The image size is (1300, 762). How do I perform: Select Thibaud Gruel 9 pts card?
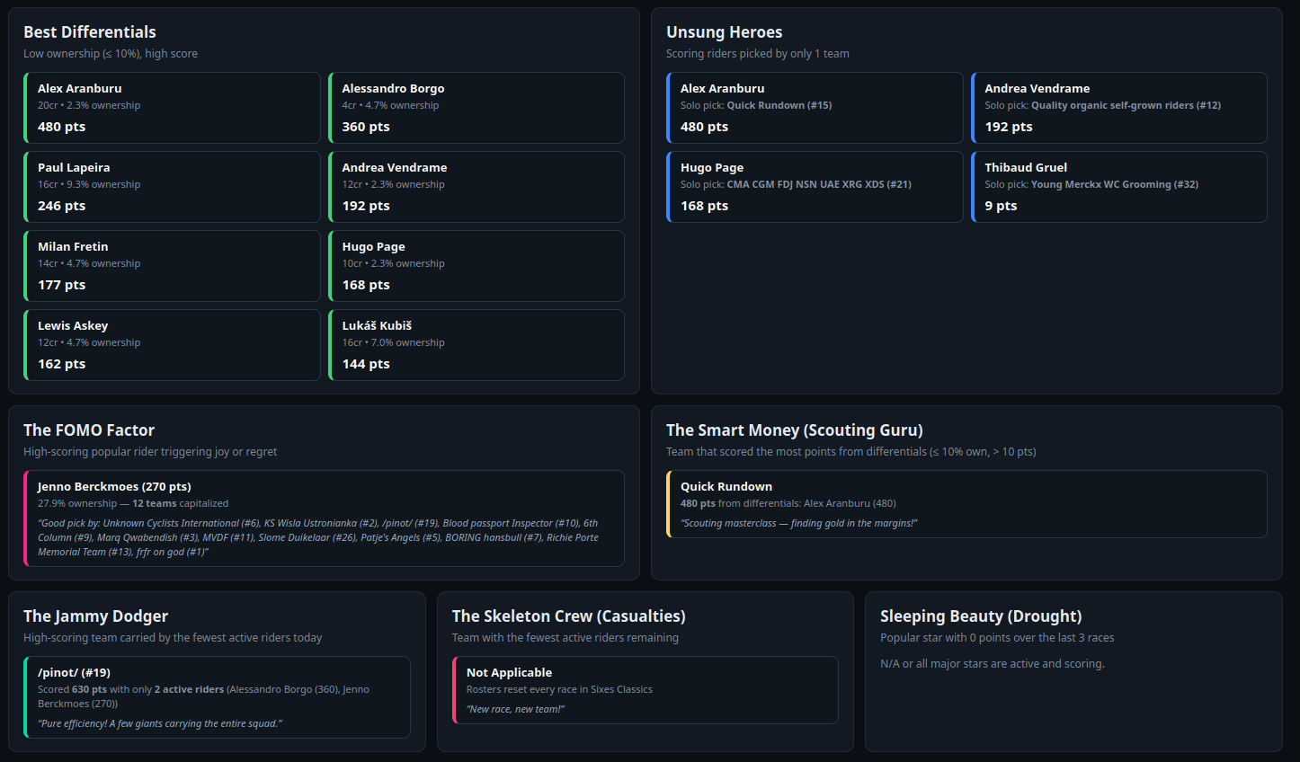point(1119,187)
